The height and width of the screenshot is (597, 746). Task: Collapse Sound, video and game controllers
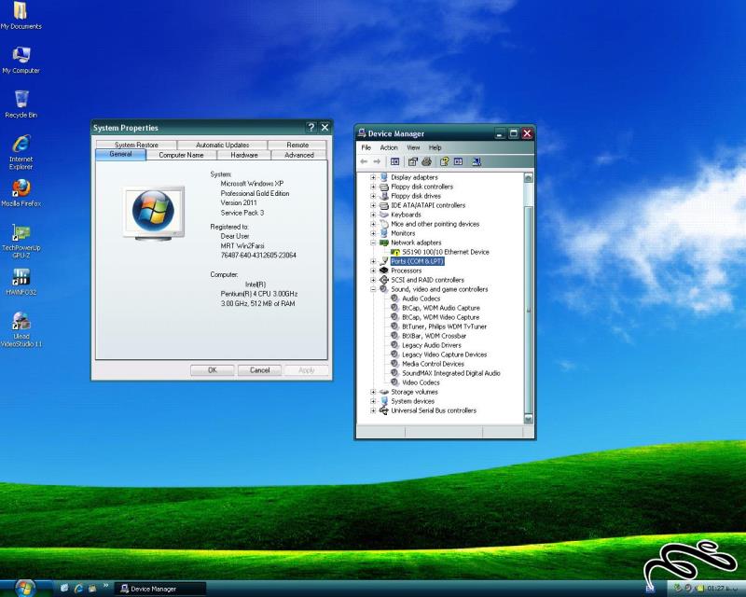coord(373,289)
